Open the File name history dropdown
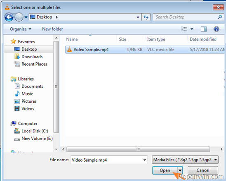The height and width of the screenshot is (181, 226). point(144,160)
